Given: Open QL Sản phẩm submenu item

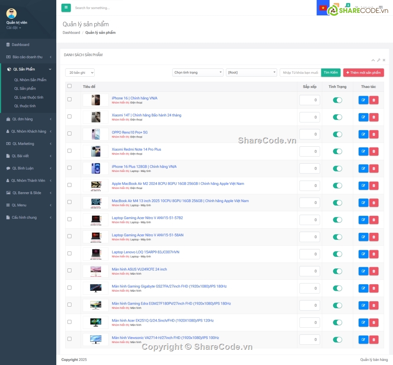Looking at the screenshot, I should coord(25,88).
